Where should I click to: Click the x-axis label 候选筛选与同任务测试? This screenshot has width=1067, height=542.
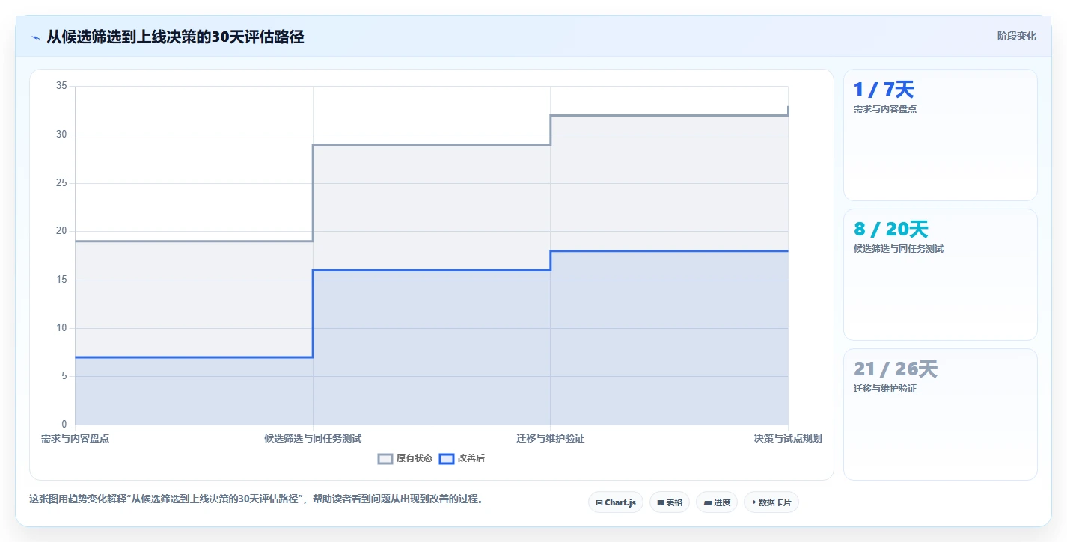pyautogui.click(x=313, y=439)
